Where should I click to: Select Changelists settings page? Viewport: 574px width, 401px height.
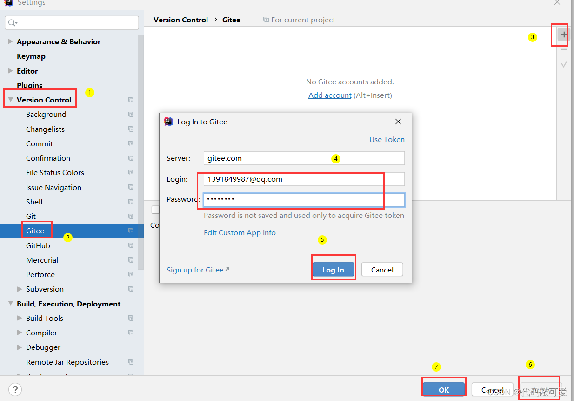(45, 129)
